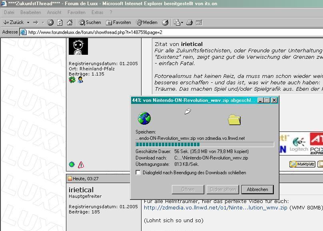The image size is (323, 231).
Task: Click the green online status icon
Action: [x=72, y=165]
